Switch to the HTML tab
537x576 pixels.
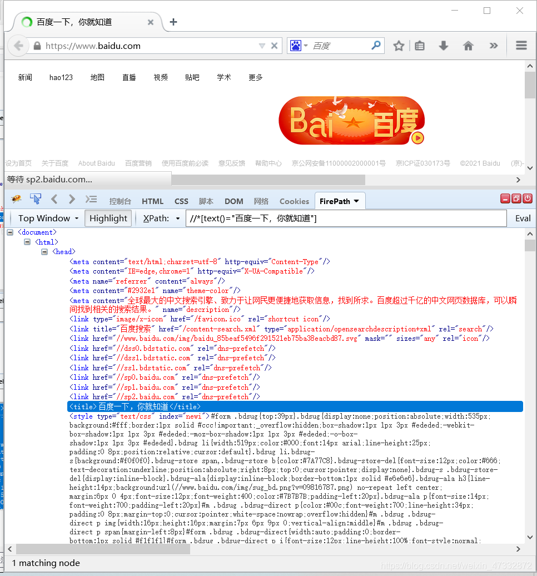pyautogui.click(x=152, y=201)
